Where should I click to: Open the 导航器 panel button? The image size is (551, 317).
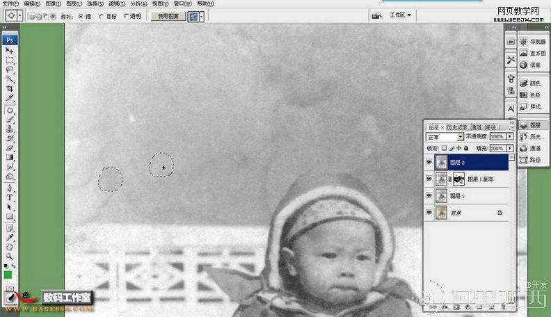coord(533,42)
